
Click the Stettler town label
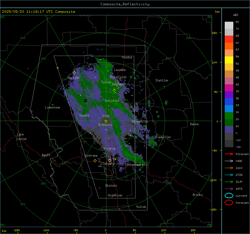(x=162, y=80)
